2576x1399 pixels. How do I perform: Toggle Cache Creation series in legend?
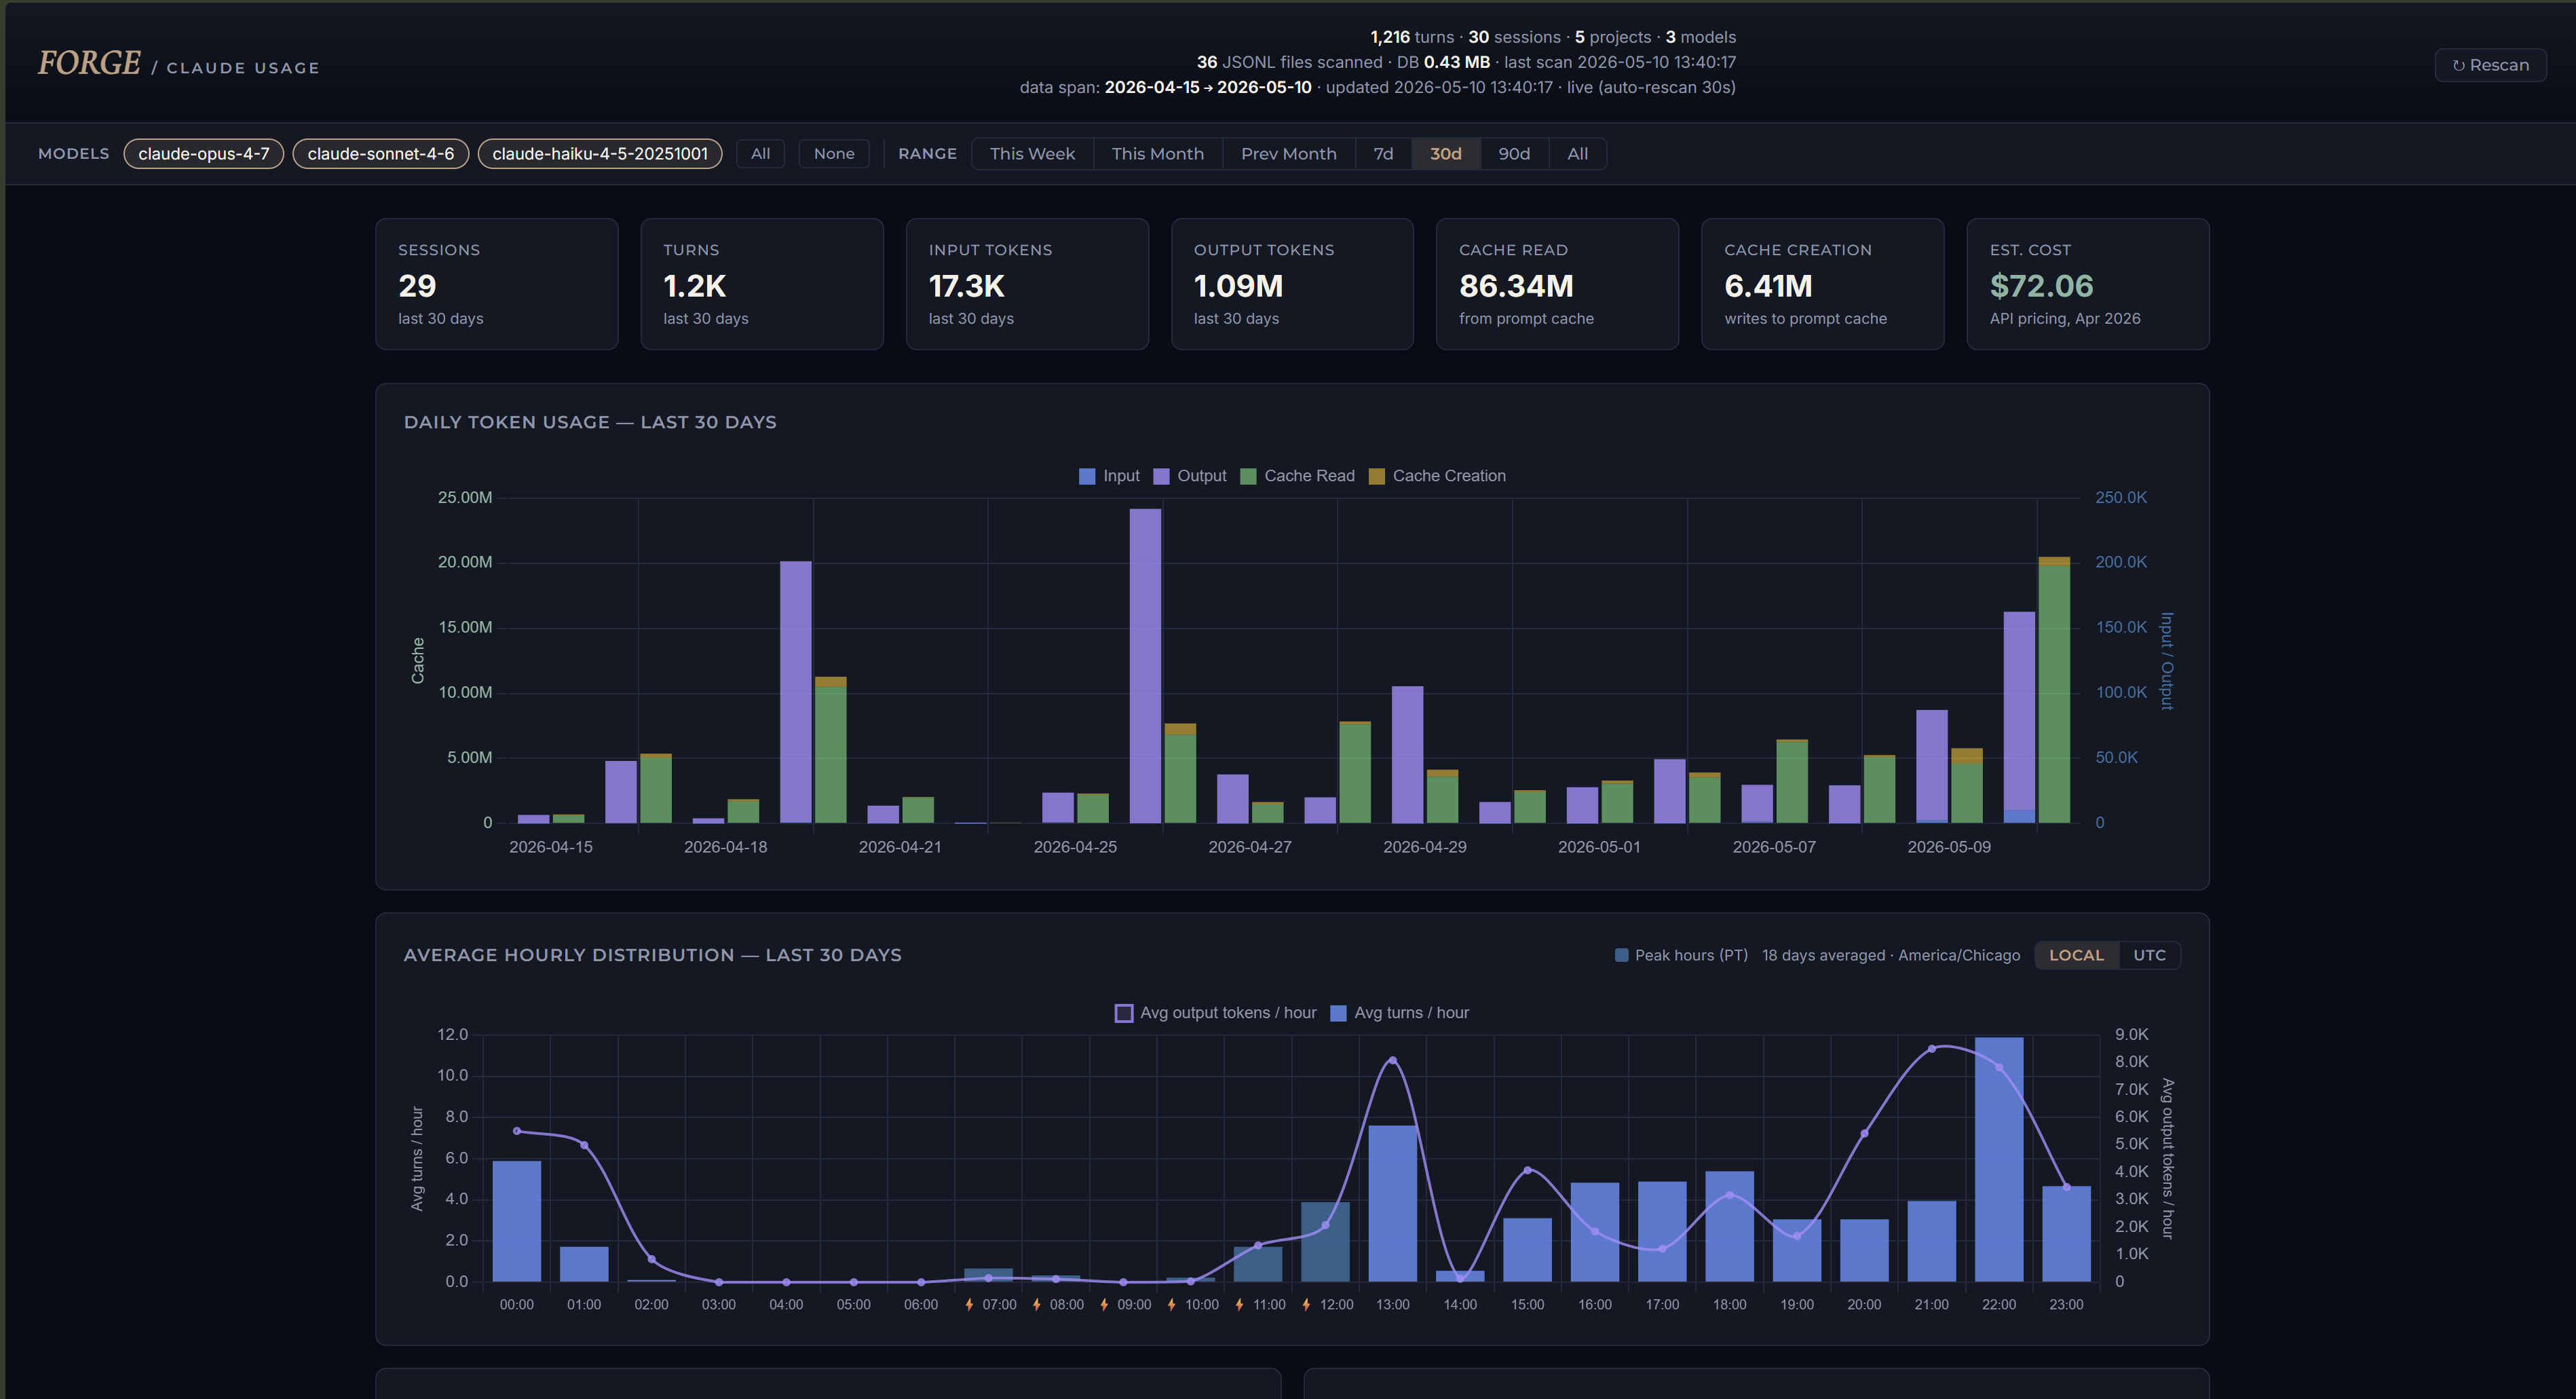1438,476
